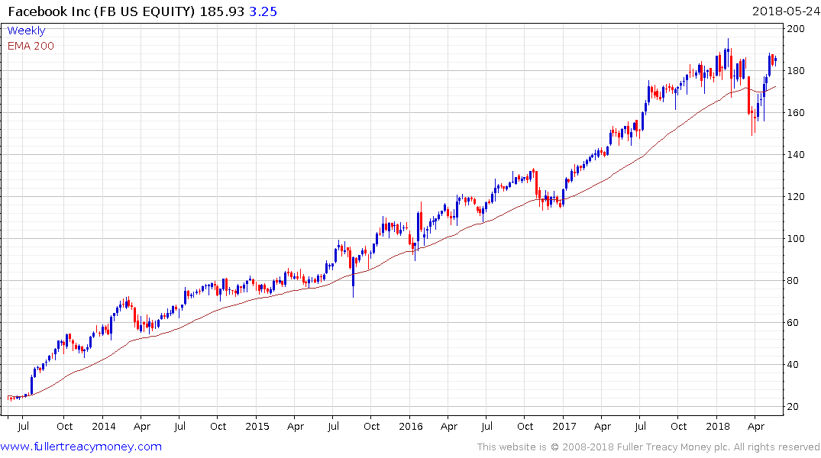
Task: Click the 200 price axis label
Action: pos(796,29)
